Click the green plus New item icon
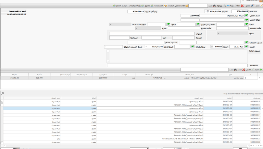The image size is (263, 149). pyautogui.click(x=261, y=69)
